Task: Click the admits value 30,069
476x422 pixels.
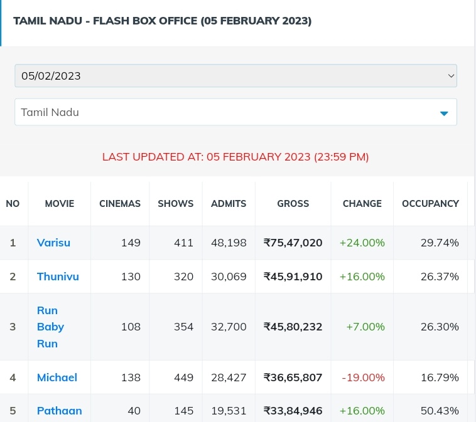Action: click(x=229, y=277)
